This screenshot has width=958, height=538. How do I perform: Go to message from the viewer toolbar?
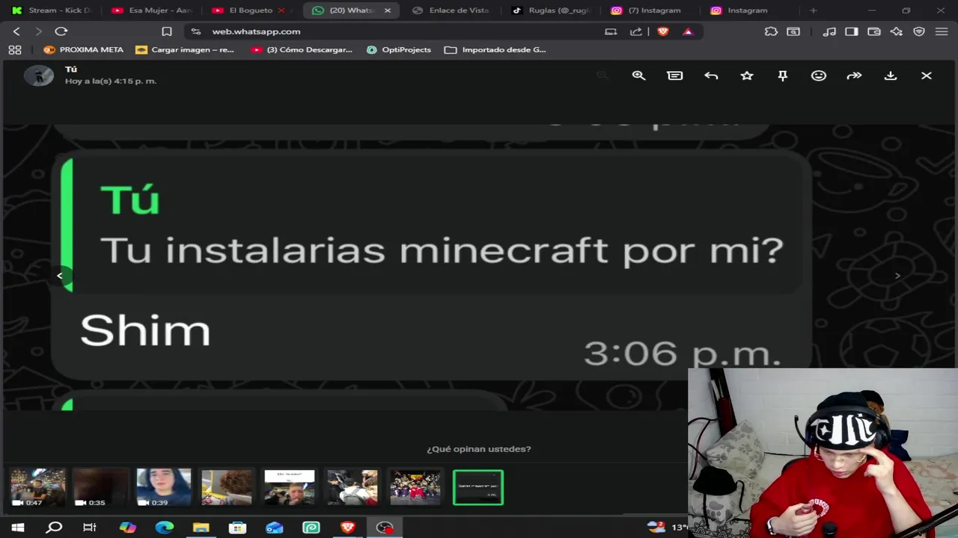675,75
